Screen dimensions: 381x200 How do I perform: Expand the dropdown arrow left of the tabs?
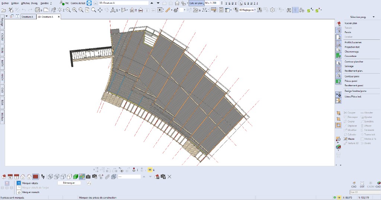7,16
